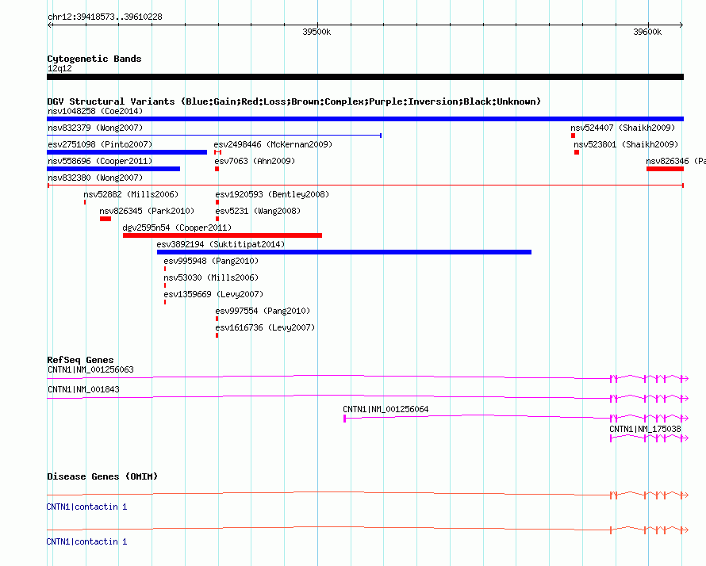Click the esv1616736 red loss marker
The height and width of the screenshot is (566, 706).
tap(217, 335)
